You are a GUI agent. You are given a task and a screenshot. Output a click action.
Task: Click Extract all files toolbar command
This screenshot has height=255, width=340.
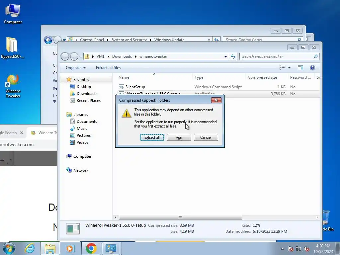(x=108, y=68)
